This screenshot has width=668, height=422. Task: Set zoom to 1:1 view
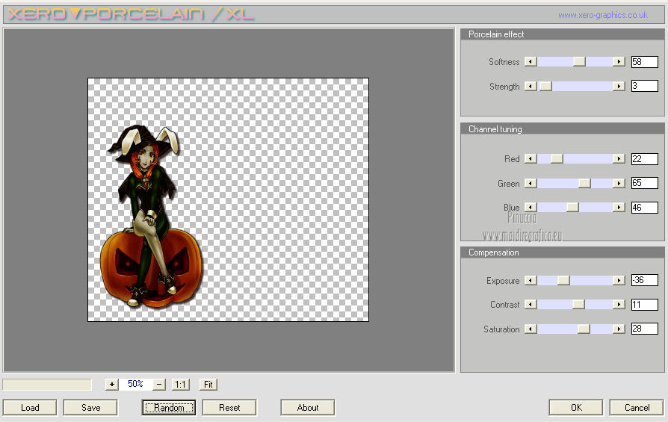tap(180, 385)
